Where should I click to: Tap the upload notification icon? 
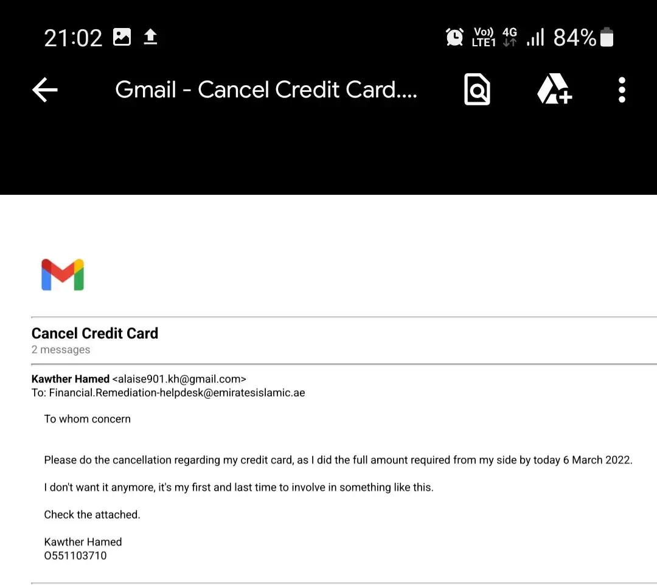[x=150, y=38]
